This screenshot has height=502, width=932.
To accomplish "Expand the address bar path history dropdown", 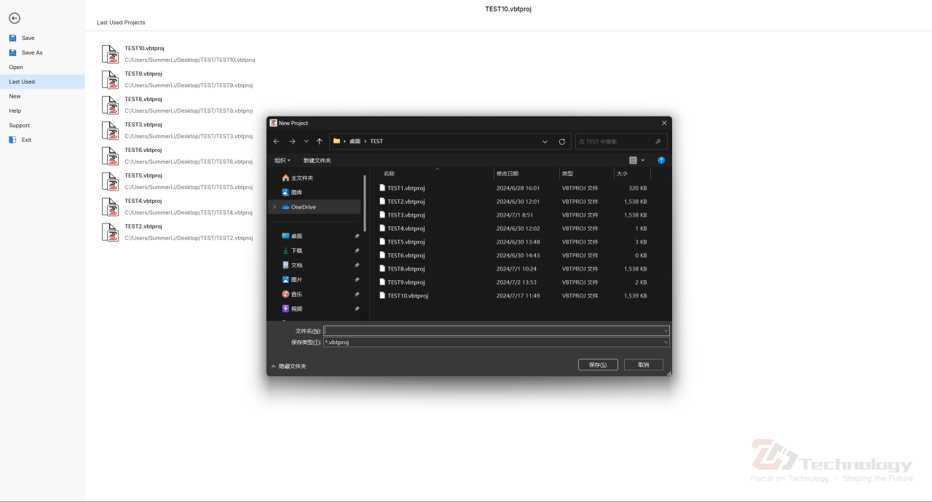I will point(545,141).
